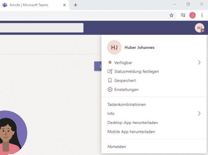
Task: Open a new browser tab
Action: 76,5
